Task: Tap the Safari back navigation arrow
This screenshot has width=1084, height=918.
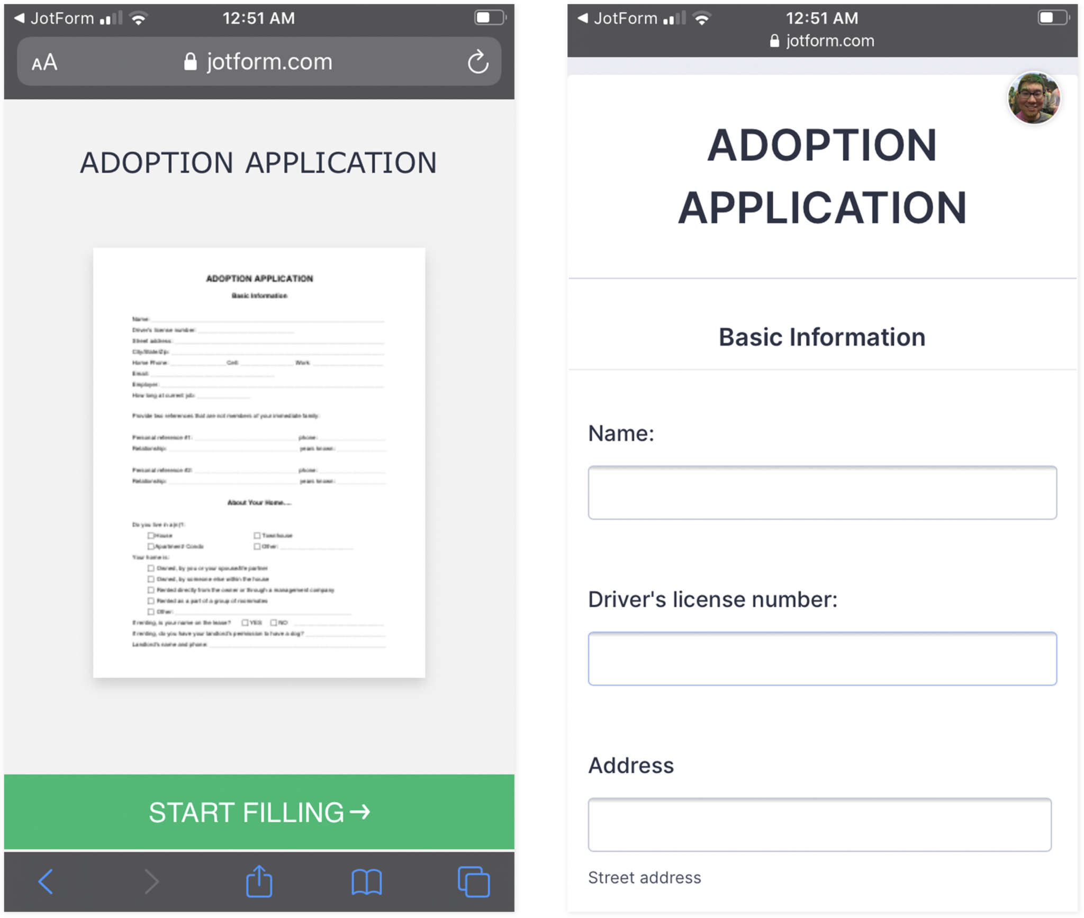Action: 44,881
